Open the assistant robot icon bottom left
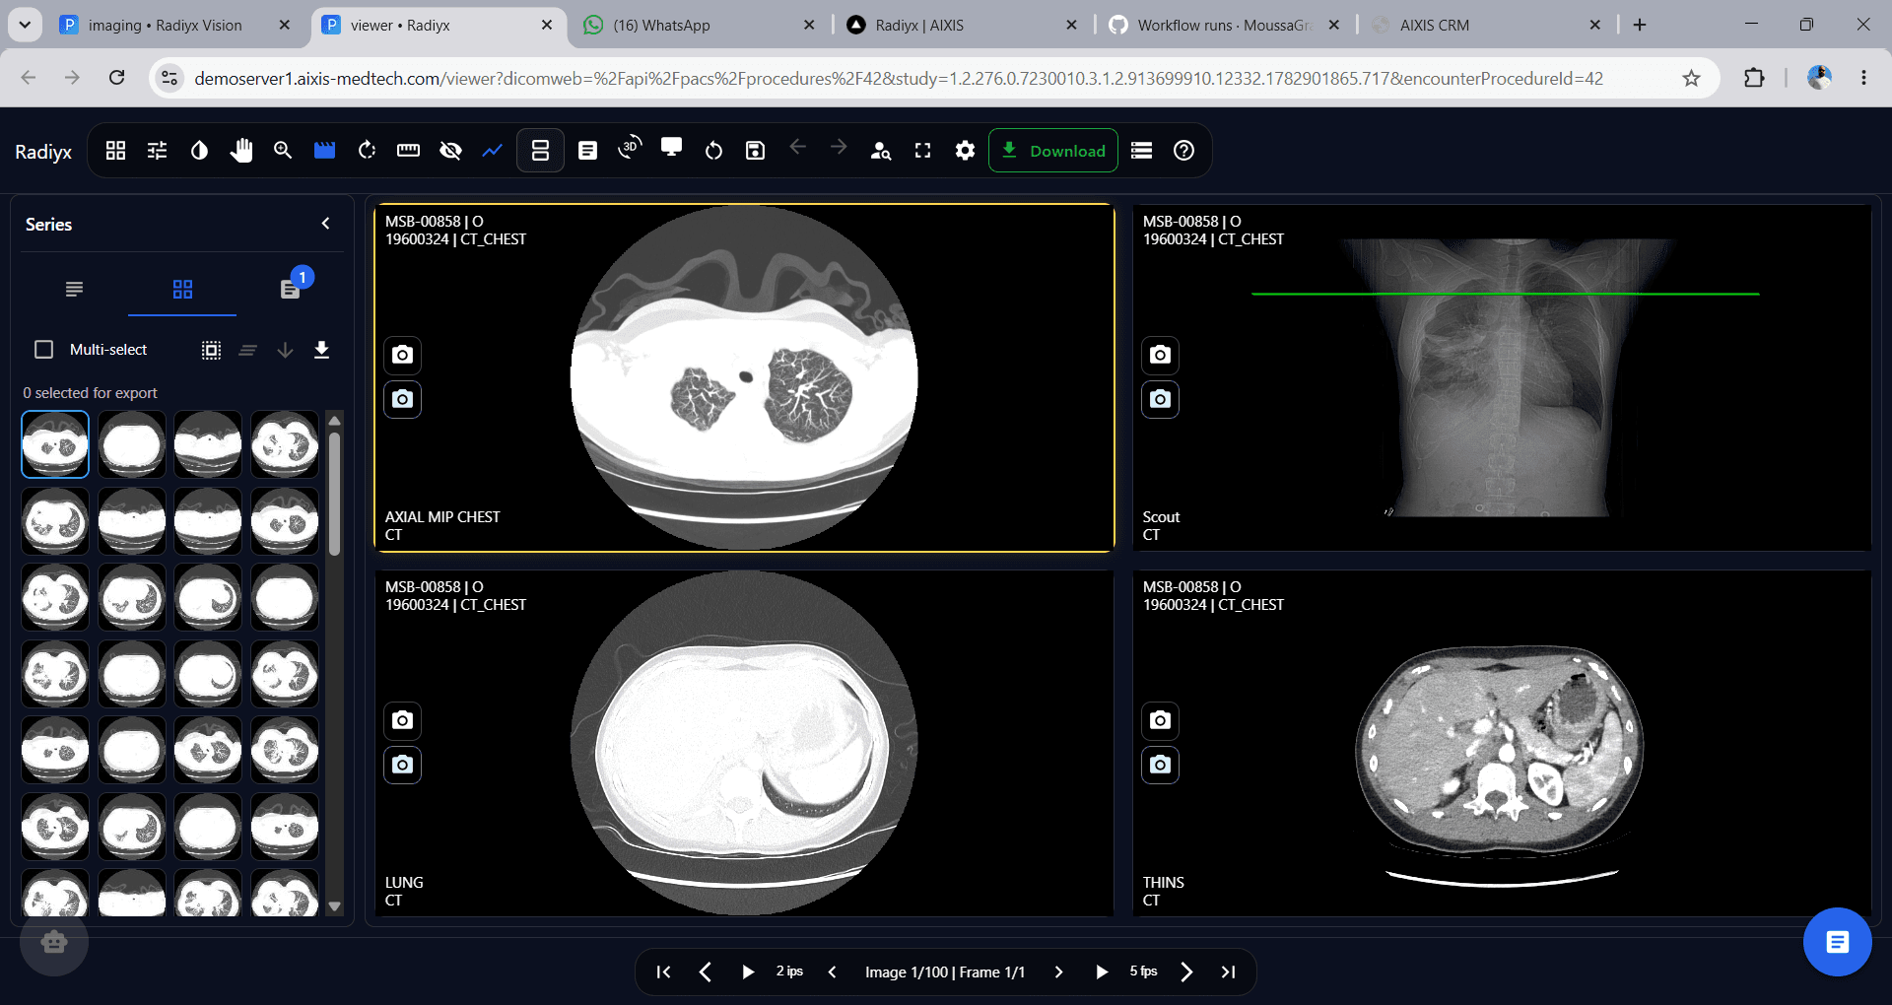This screenshot has width=1892, height=1005. (54, 942)
